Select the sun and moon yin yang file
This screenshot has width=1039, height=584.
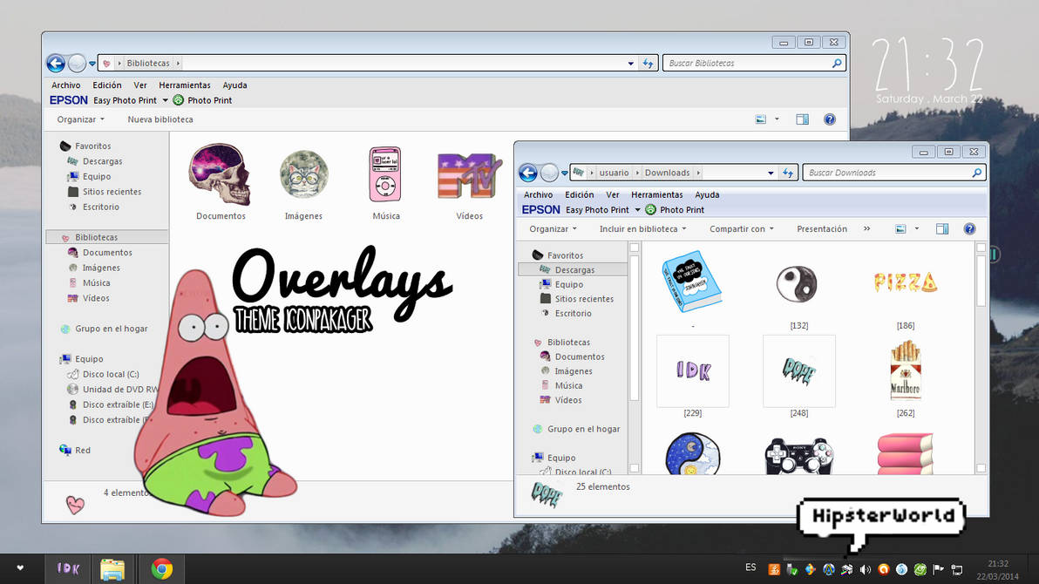coord(692,454)
